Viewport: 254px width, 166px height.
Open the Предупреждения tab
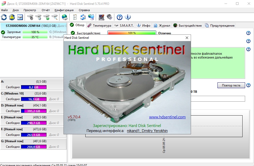(220, 25)
